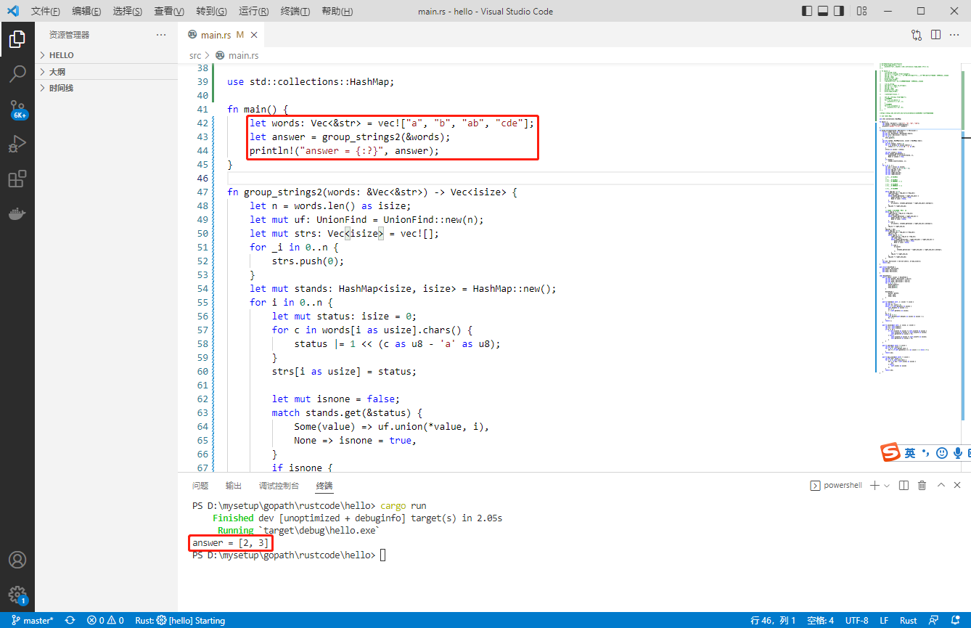
Task: Open Sogou emoji face icon
Action: (x=942, y=453)
